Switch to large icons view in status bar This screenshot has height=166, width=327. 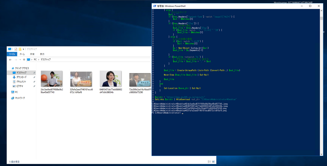[x=214, y=162]
